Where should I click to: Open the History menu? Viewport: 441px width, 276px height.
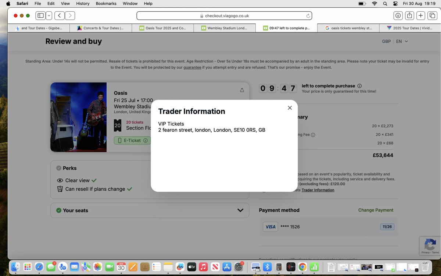(x=83, y=3)
